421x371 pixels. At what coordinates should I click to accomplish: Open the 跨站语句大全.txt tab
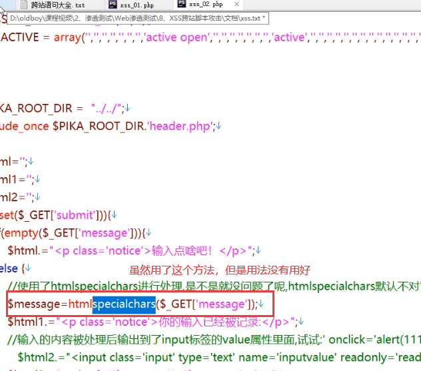pyautogui.click(x=57, y=5)
